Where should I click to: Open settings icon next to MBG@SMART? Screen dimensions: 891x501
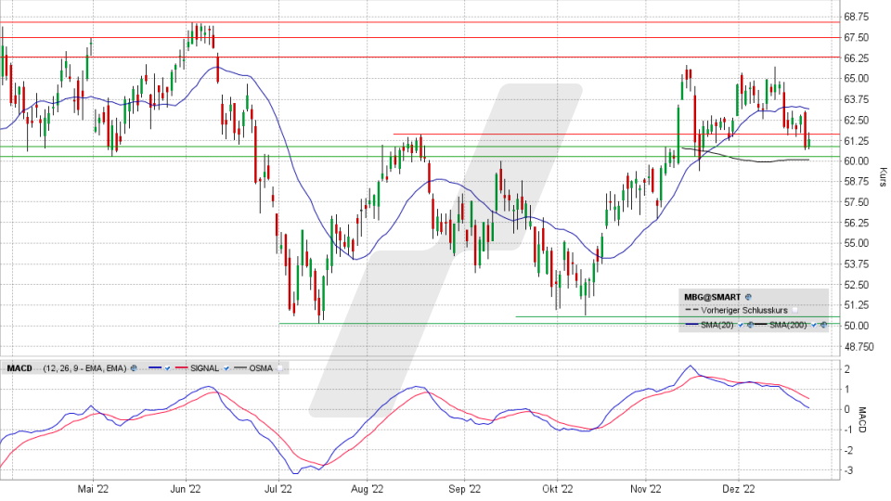point(748,297)
